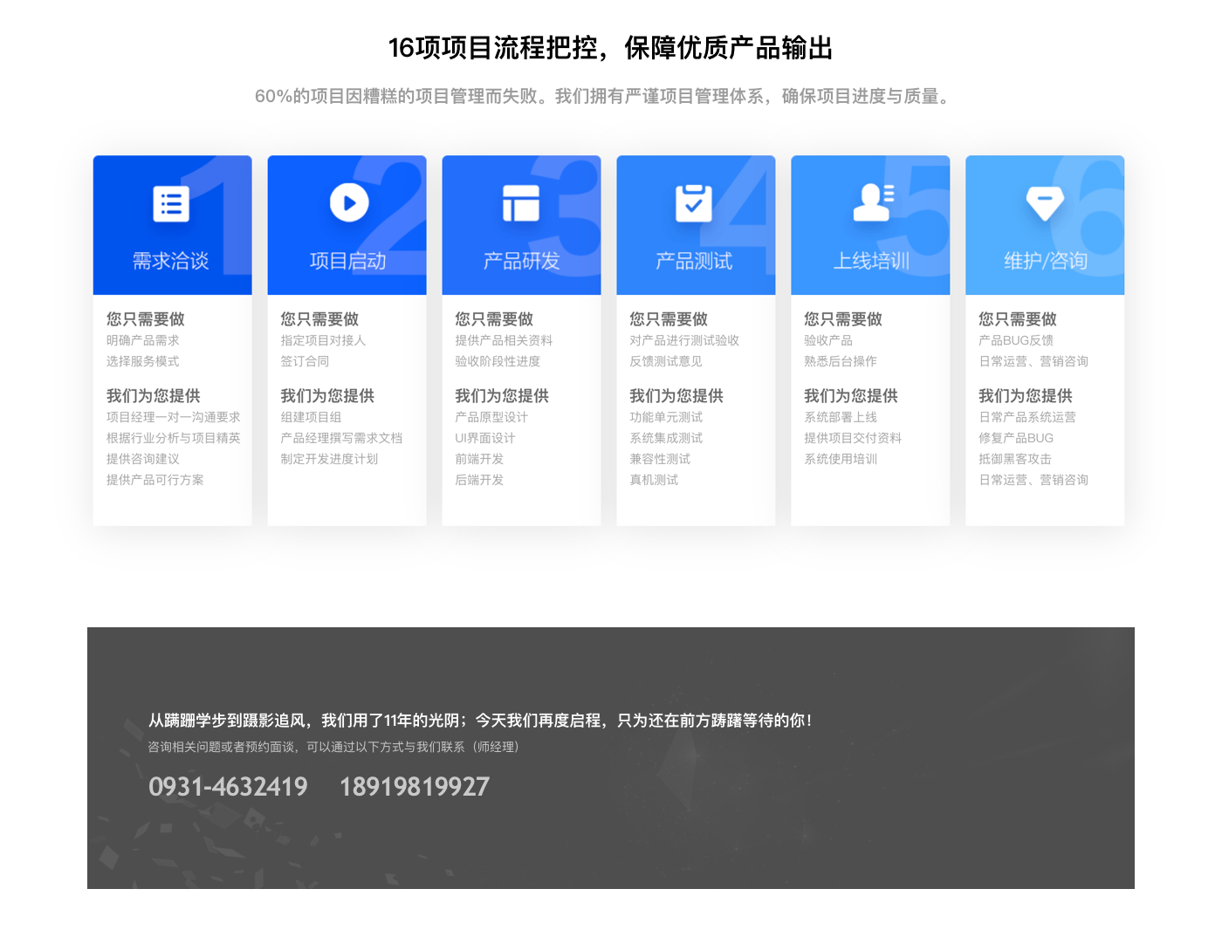The image size is (1222, 930).
Task: Choose the 维护/咨询 step heading
Action: [1046, 261]
